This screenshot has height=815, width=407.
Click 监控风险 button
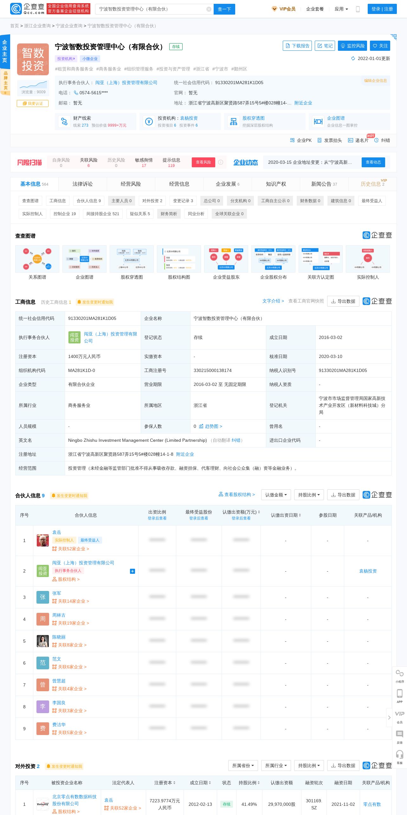pos(352,46)
